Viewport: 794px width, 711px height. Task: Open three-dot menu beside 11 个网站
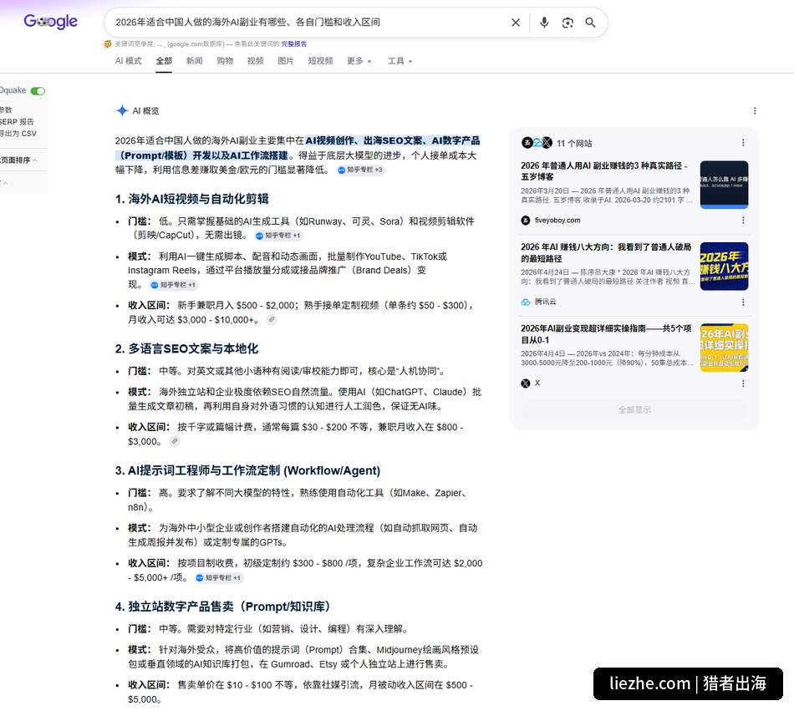[743, 143]
